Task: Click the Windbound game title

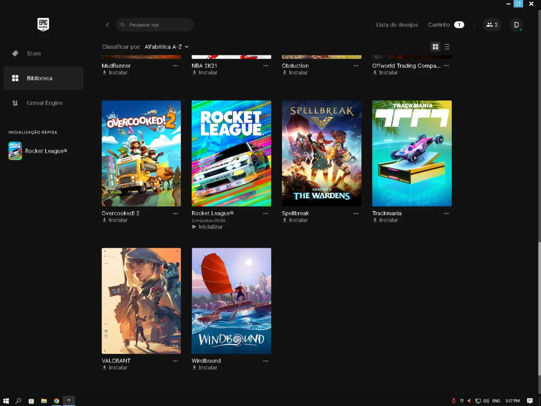Action: (x=206, y=361)
